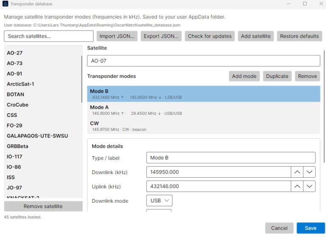The height and width of the screenshot is (237, 326).
Task: Click into Downlink (kHz) value 145950.000
Action: [219, 172]
